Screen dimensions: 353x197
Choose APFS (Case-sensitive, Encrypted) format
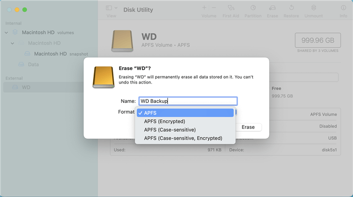[185, 138]
